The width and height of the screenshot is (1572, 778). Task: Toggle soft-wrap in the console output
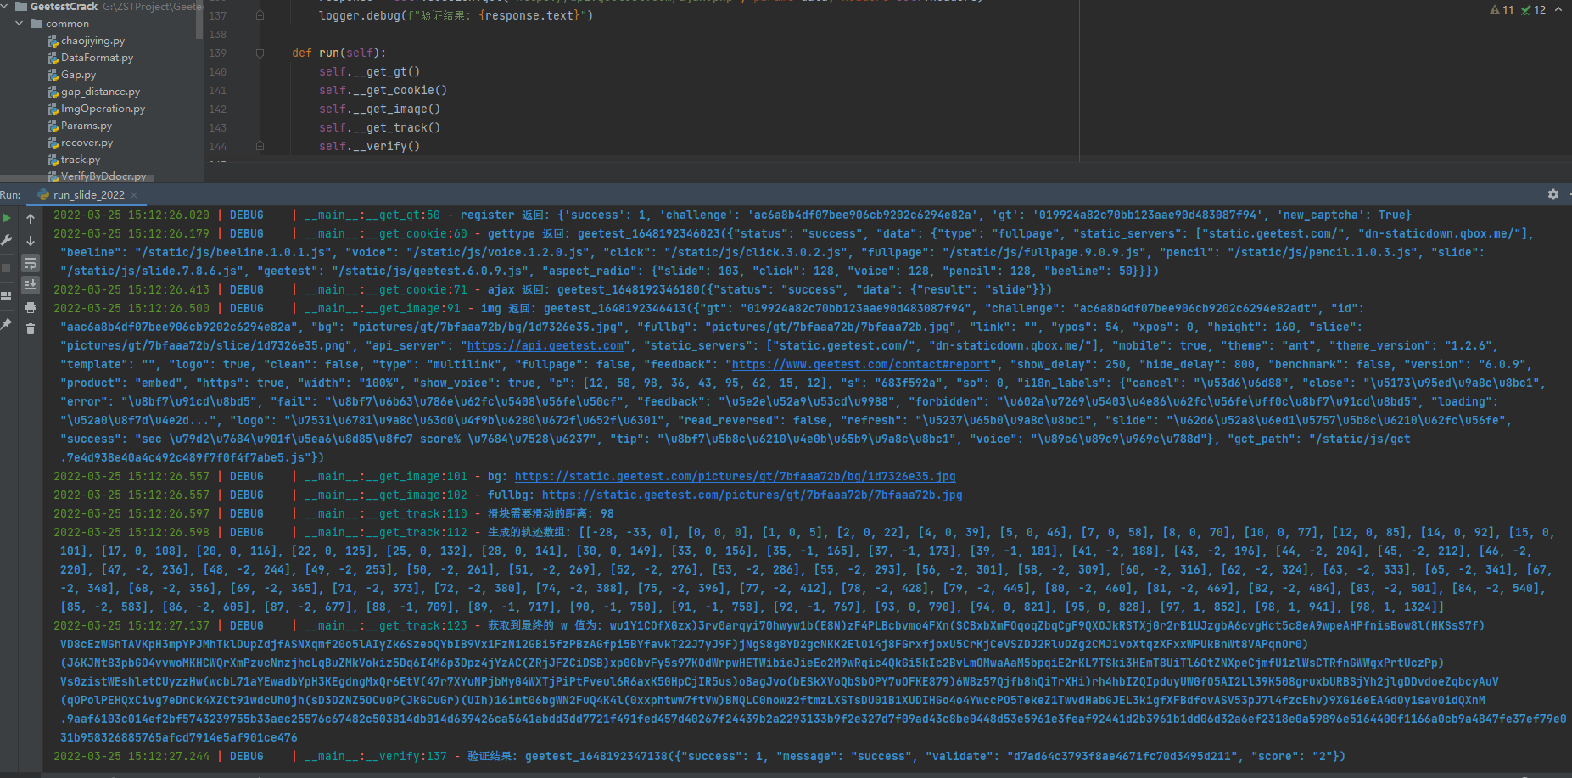(x=31, y=263)
